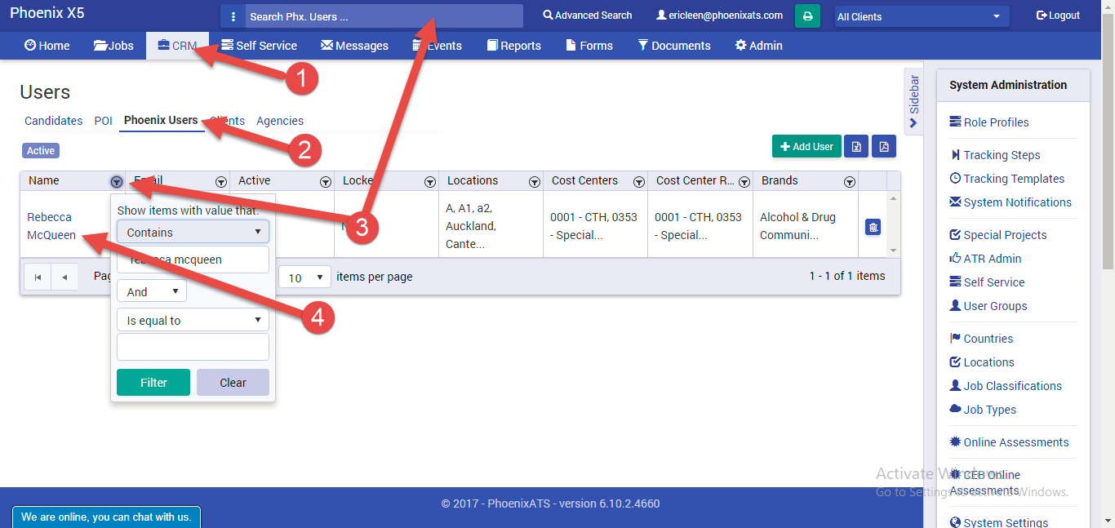Open the Messages menu
The height and width of the screenshot is (528, 1115).
pyautogui.click(x=354, y=46)
